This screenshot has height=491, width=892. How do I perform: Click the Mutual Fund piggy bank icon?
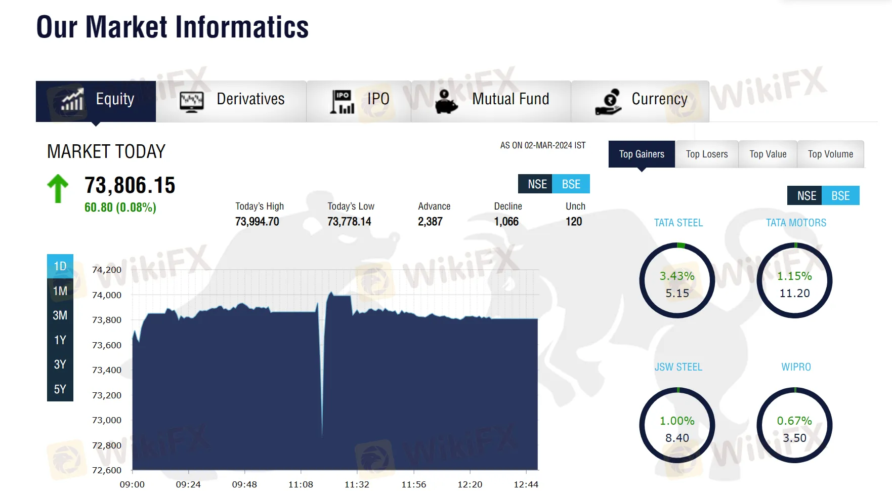point(446,102)
